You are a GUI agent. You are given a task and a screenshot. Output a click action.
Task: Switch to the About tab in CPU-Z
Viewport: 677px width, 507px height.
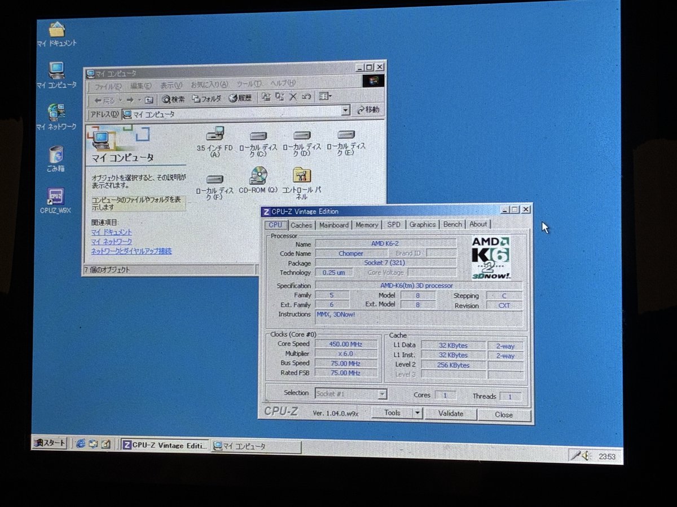pos(478,224)
